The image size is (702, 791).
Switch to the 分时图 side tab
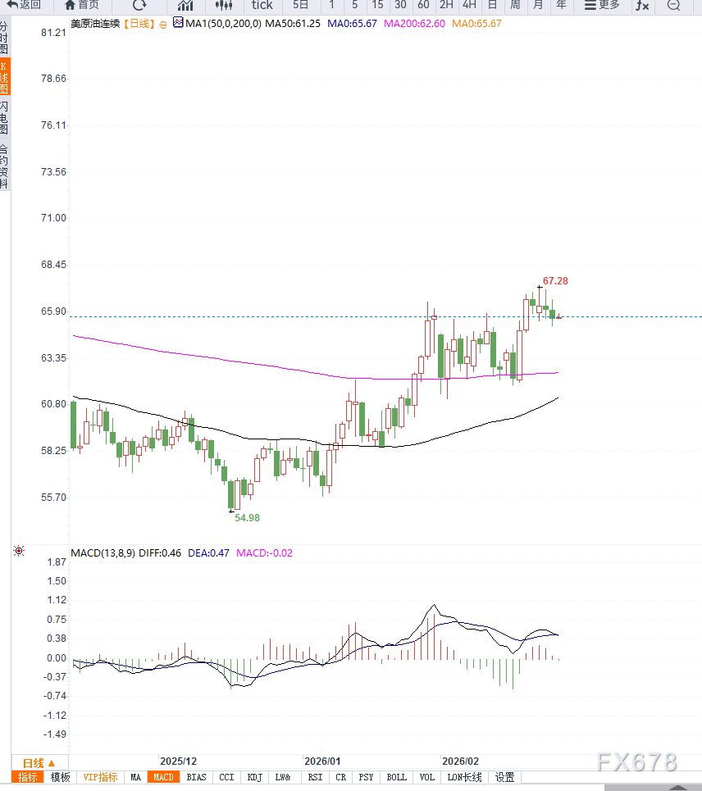tap(5, 38)
